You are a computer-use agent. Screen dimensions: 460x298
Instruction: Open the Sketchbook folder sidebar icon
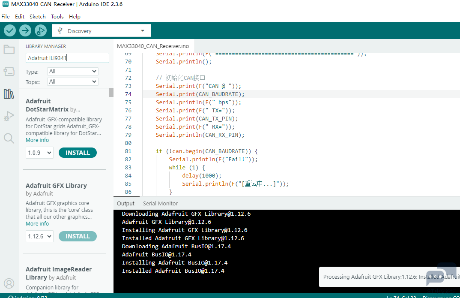pos(9,49)
